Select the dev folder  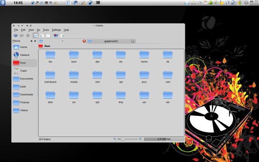97,57
